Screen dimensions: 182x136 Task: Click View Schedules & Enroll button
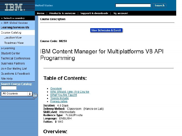106,30
